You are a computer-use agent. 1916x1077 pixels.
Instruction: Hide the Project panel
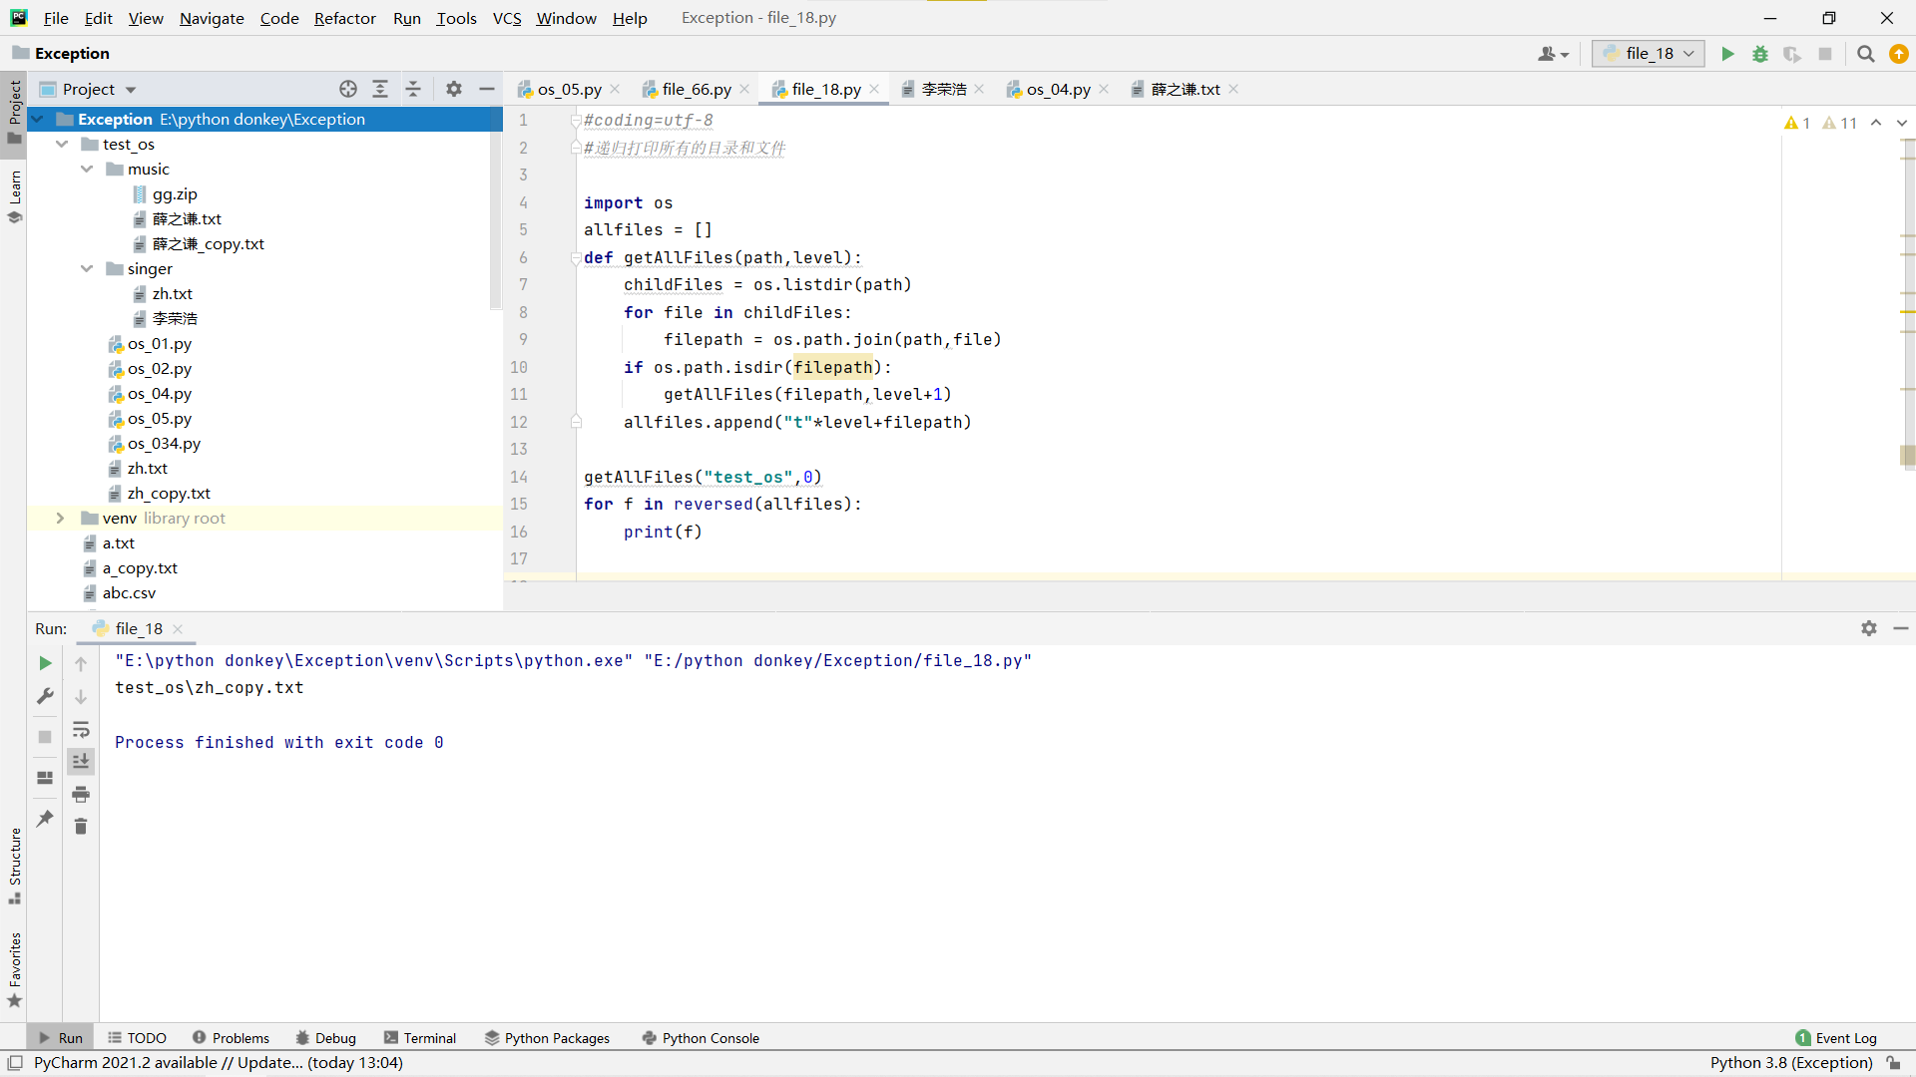click(486, 89)
